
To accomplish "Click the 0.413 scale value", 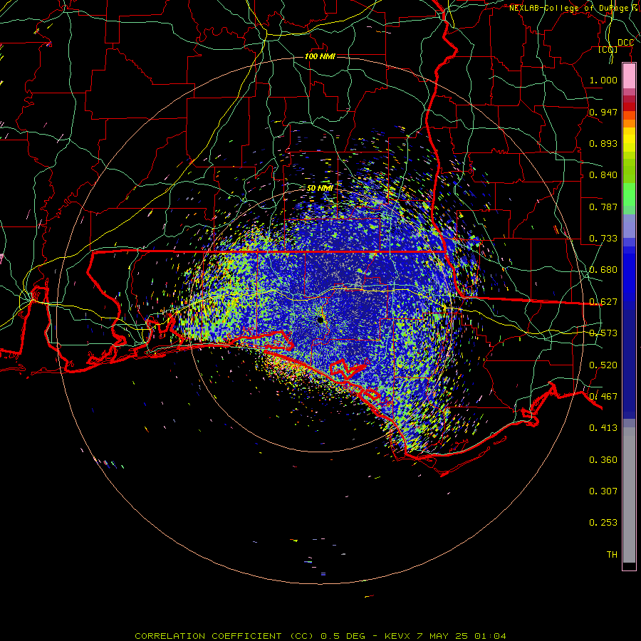I will (603, 428).
